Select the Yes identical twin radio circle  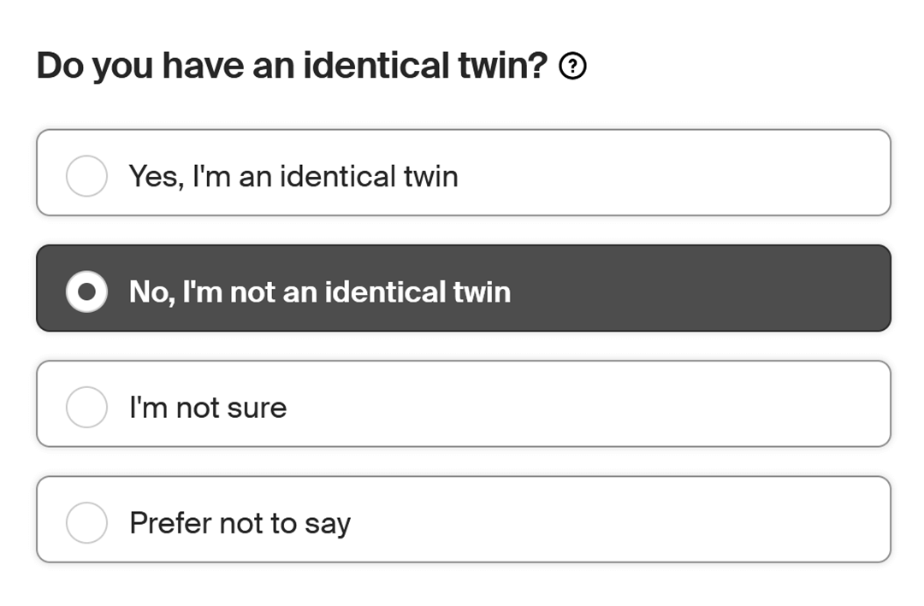click(86, 175)
